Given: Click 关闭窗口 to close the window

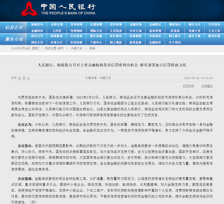Looking at the screenshot, I should 207,86.
